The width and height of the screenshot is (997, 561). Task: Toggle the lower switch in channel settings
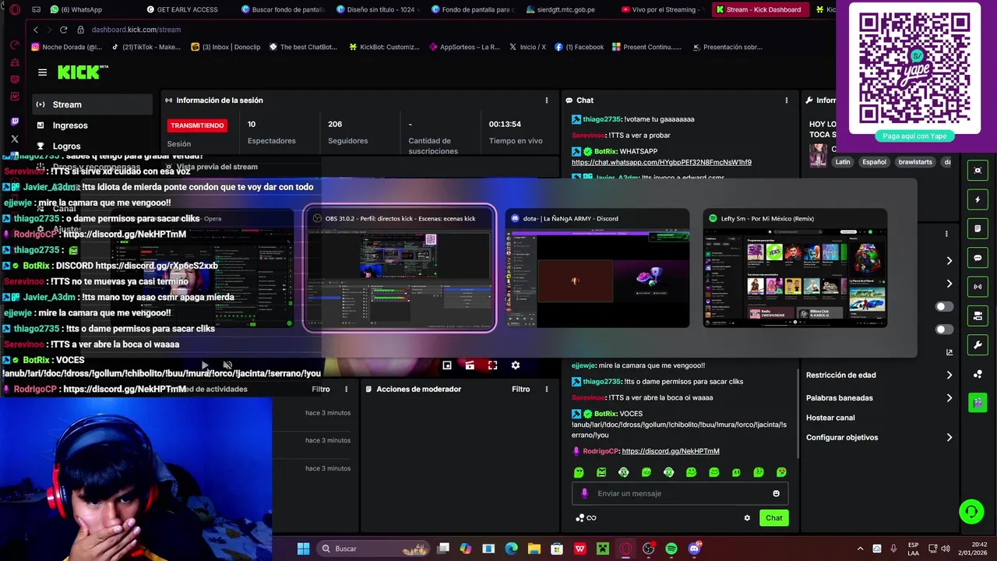pyautogui.click(x=943, y=330)
